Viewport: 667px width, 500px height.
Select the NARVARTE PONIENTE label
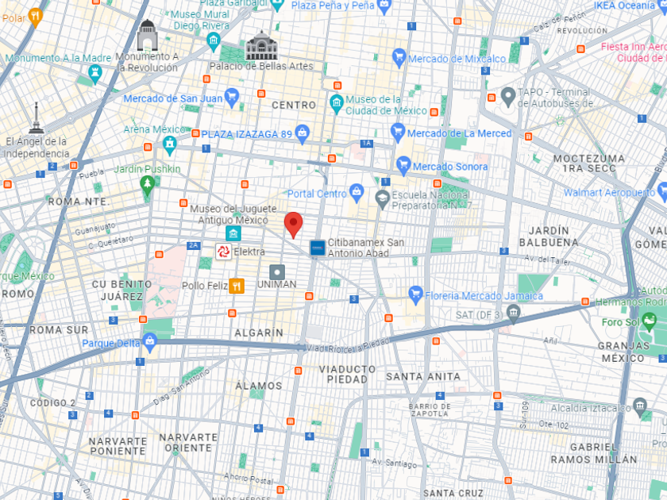coord(118,446)
